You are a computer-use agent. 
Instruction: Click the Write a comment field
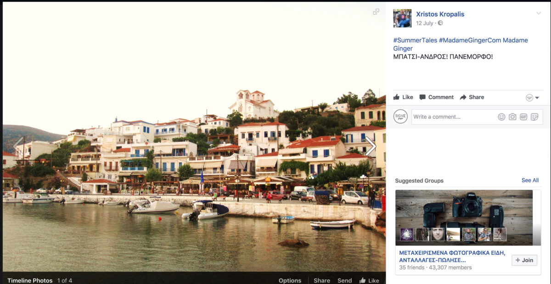pos(452,117)
